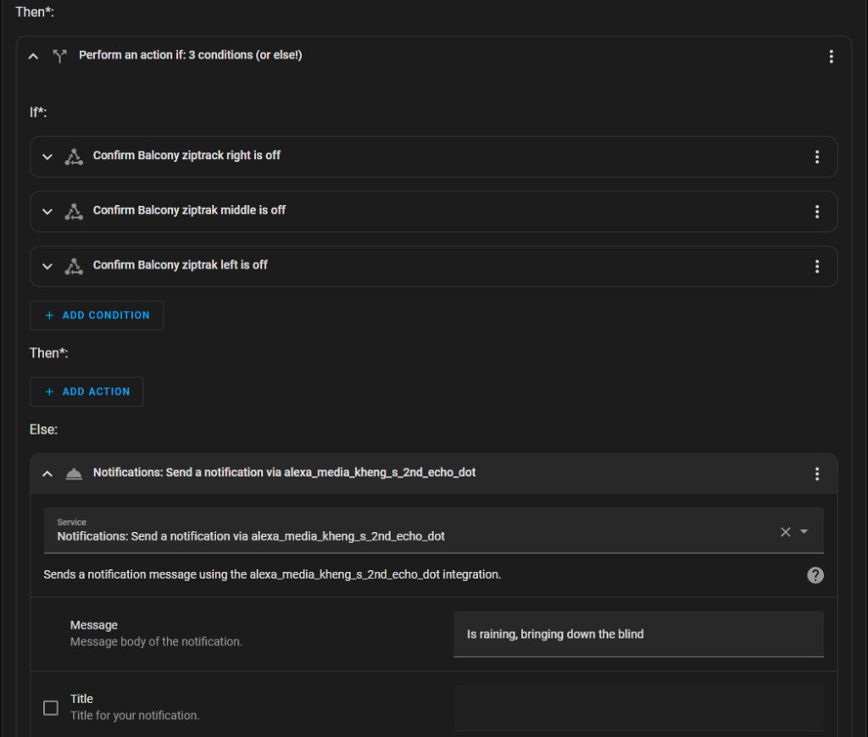Open the Service dropdown arrow
868x737 pixels.
[804, 532]
